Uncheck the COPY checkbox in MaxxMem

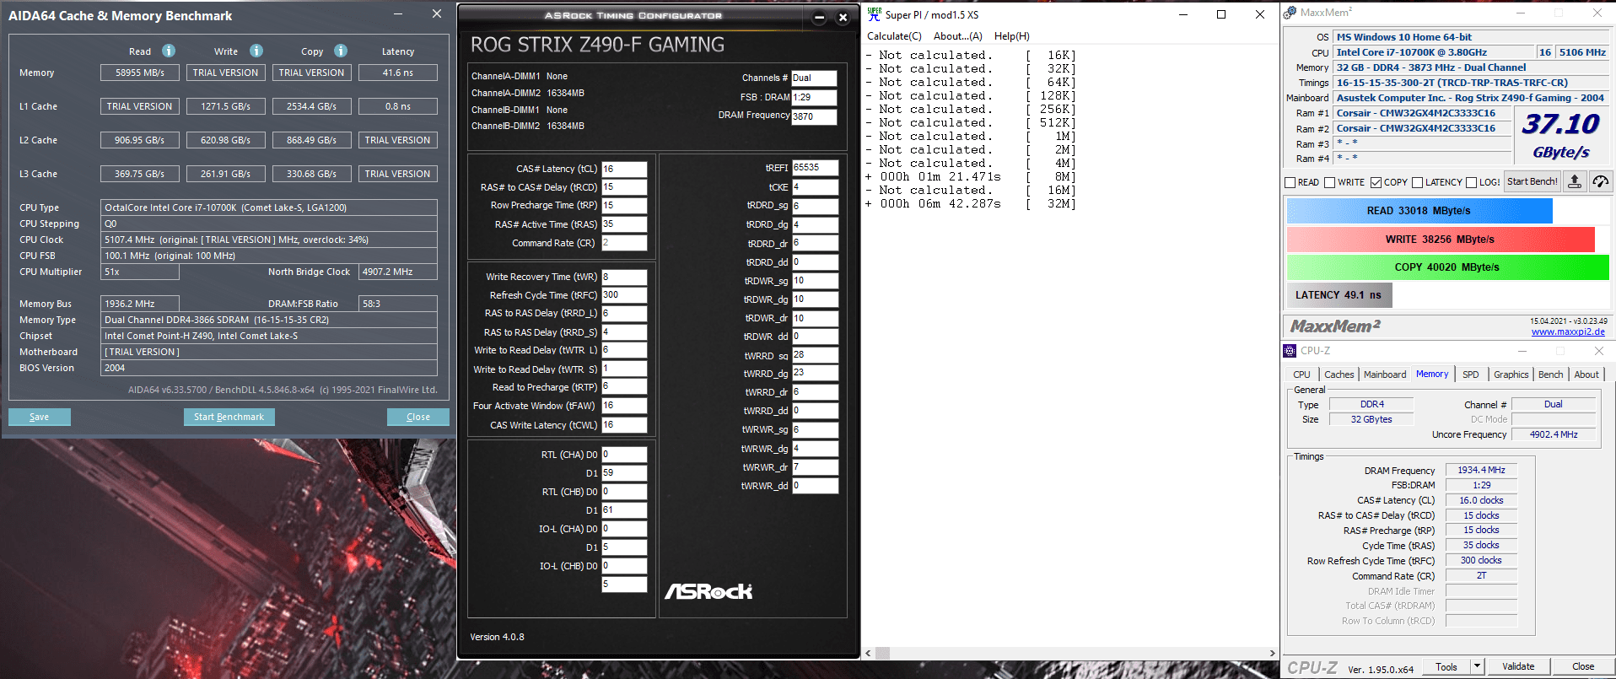[1376, 182]
